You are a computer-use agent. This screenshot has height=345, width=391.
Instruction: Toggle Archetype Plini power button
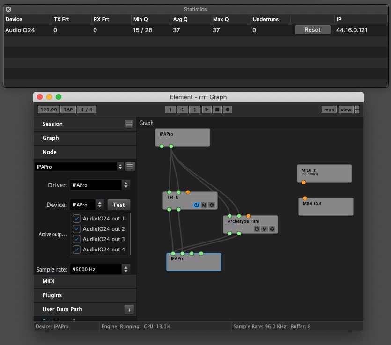[257, 229]
